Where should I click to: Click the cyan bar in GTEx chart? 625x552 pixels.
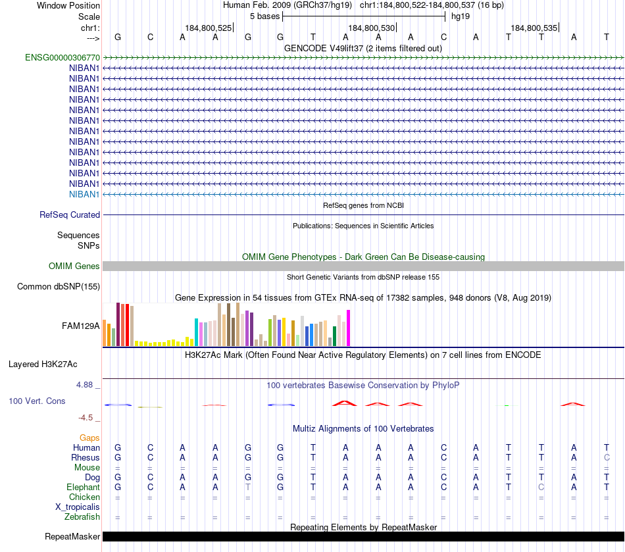196,332
